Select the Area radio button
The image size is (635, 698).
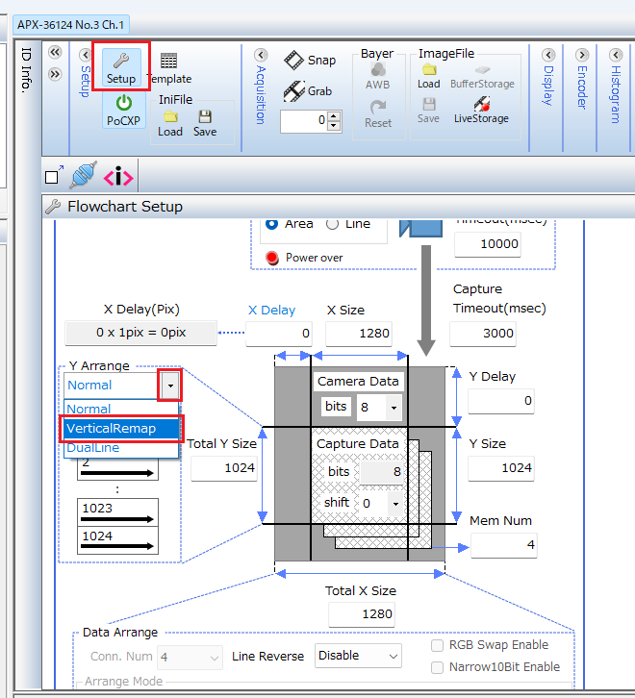pos(272,223)
